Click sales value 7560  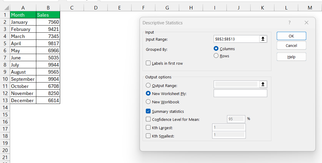48,22
